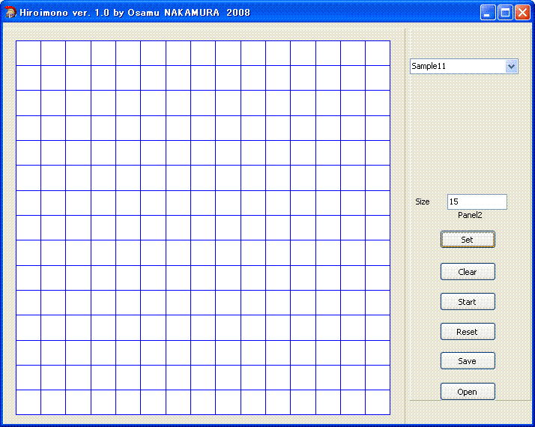This screenshot has height=427, width=535.
Task: Click the Size label
Action: [x=423, y=202]
